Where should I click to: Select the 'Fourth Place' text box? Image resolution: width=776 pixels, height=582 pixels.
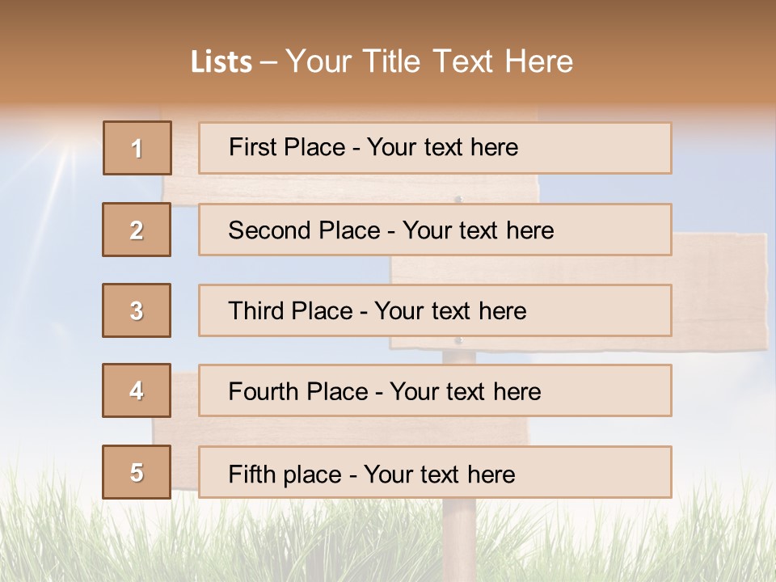click(435, 390)
